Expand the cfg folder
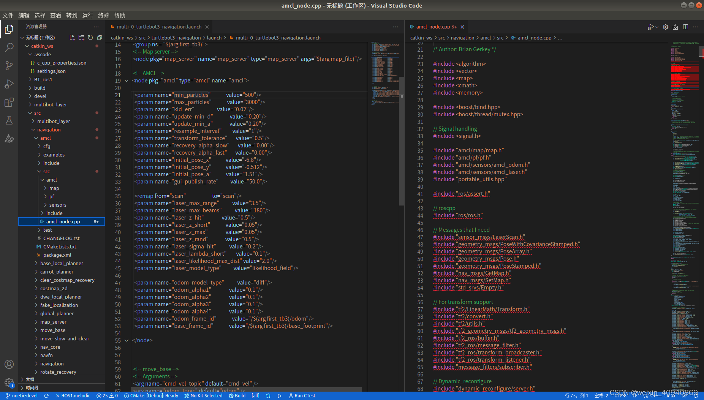The width and height of the screenshot is (704, 400). pyautogui.click(x=47, y=146)
